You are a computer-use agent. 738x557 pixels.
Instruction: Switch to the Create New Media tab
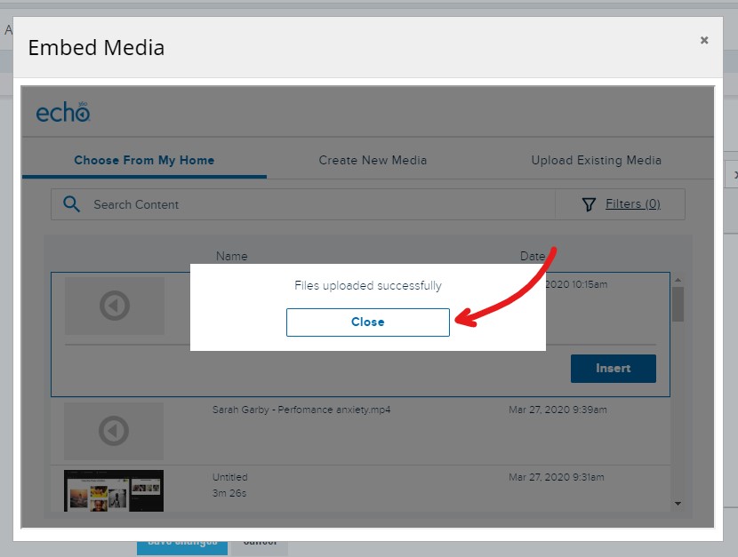click(x=373, y=160)
